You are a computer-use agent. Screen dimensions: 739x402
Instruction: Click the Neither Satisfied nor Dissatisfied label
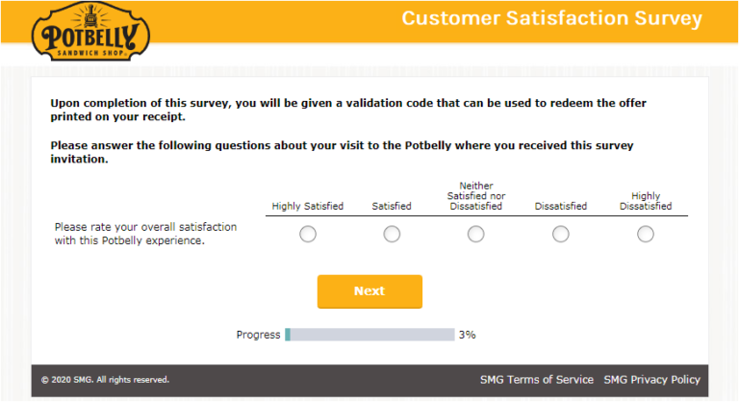click(x=476, y=196)
